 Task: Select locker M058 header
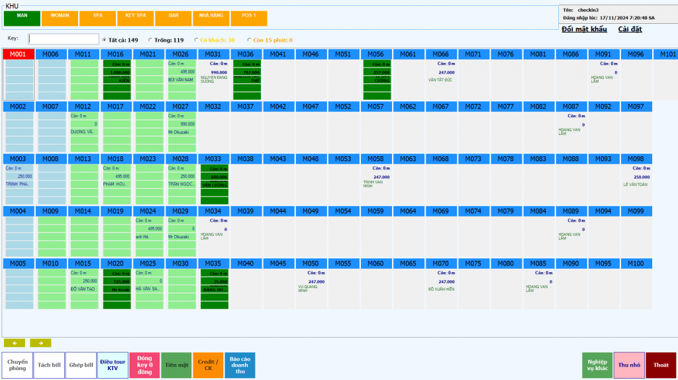[376, 159]
